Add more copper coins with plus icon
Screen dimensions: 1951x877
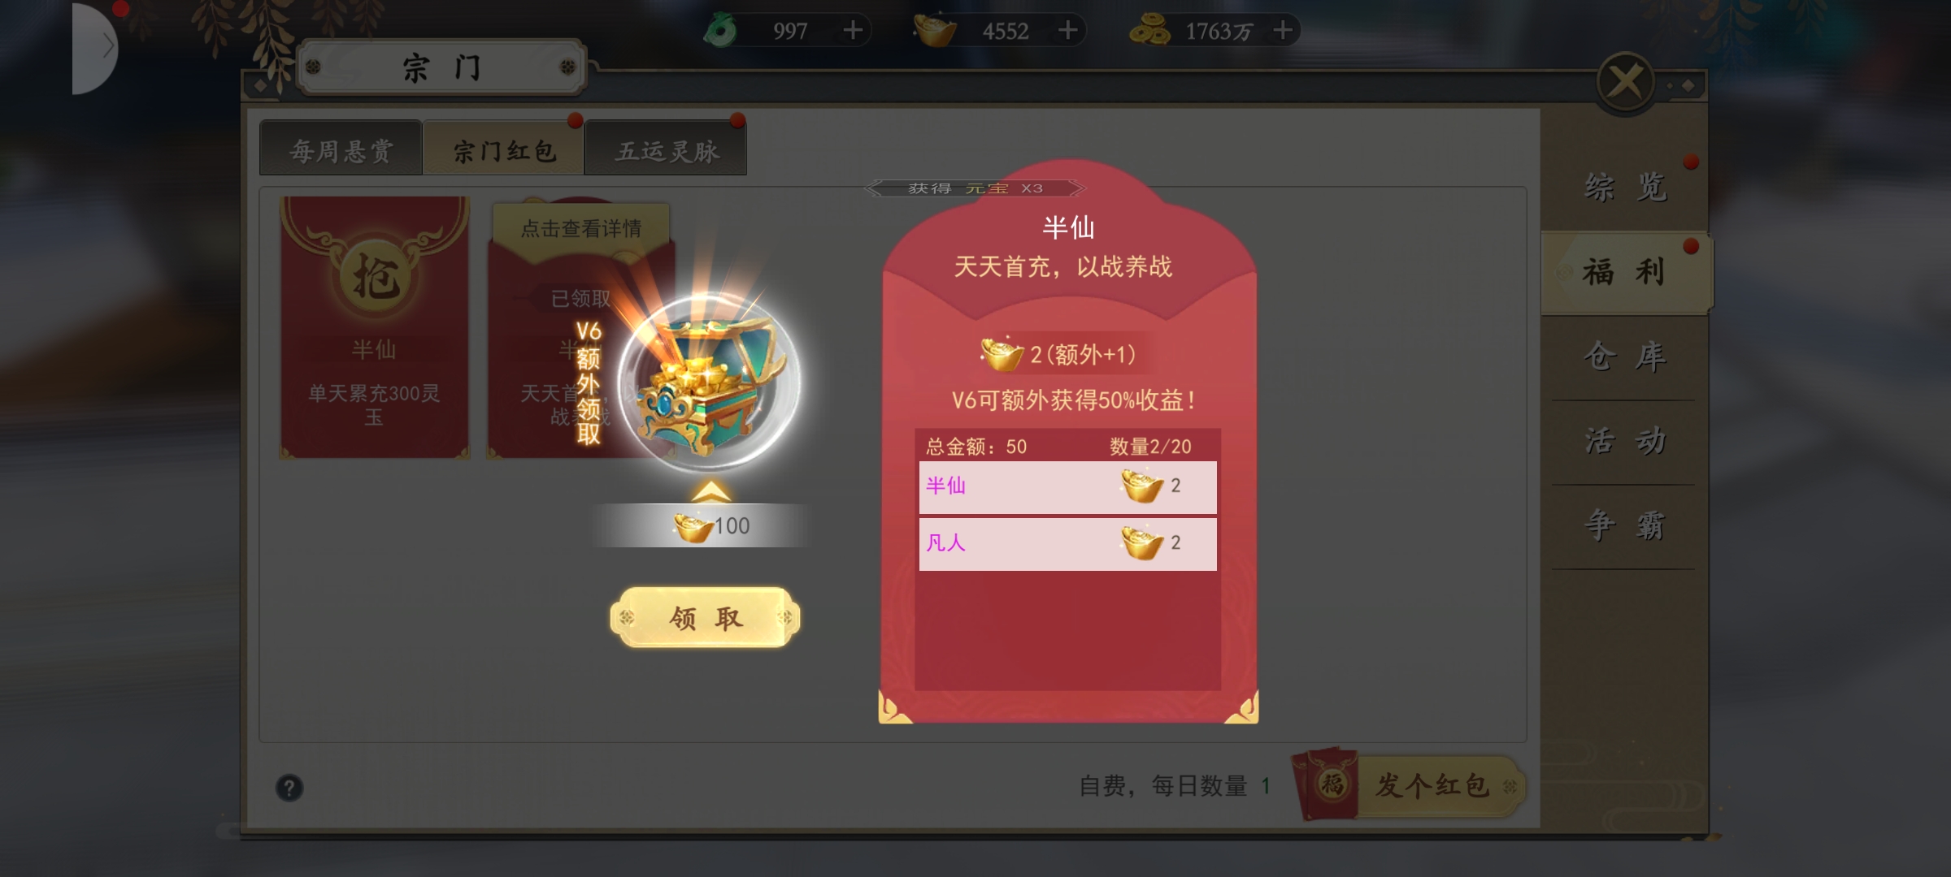pyautogui.click(x=1283, y=31)
